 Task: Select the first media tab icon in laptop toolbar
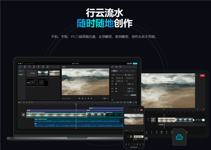coord(20,66)
